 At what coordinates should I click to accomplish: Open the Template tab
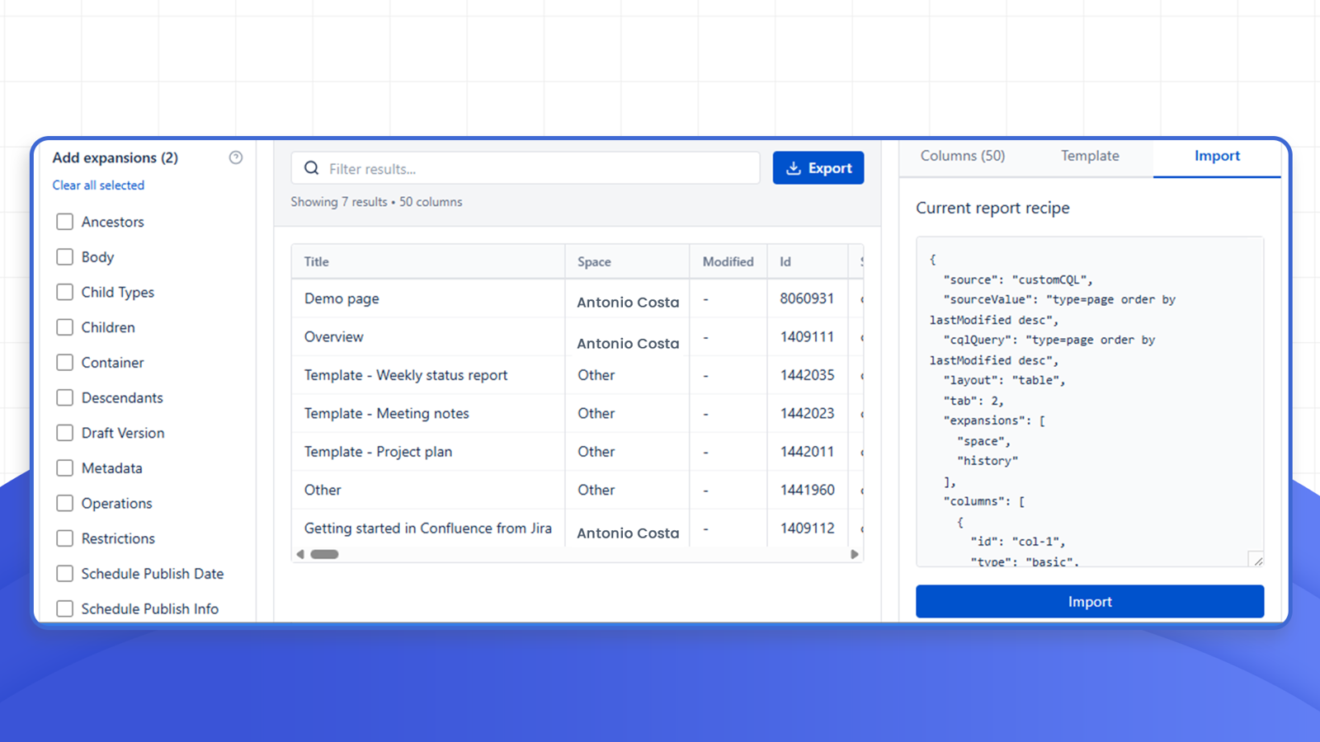click(1090, 156)
